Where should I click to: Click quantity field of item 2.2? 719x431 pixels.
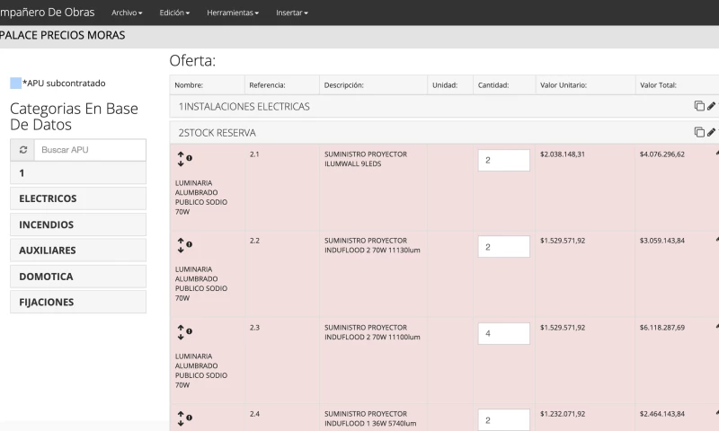pos(503,247)
